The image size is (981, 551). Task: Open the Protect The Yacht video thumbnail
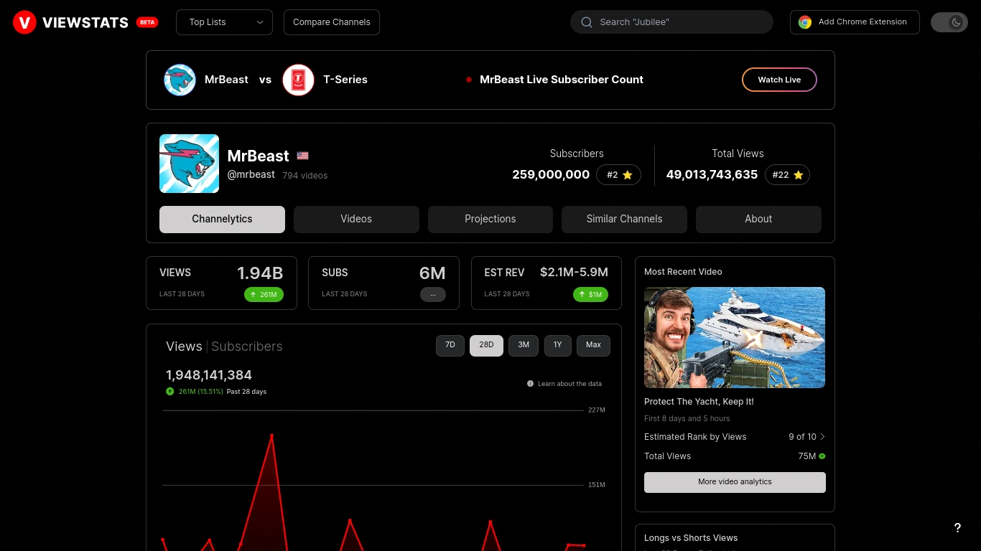[735, 338]
